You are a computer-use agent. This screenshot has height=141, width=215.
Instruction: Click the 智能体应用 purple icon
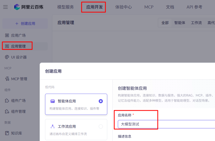(x=53, y=101)
